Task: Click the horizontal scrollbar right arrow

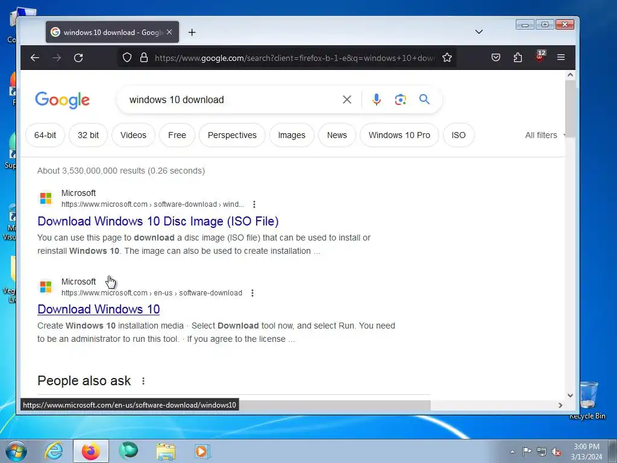Action: tap(560, 405)
